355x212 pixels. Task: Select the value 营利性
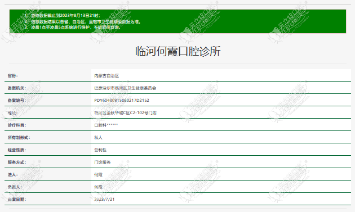tap(100, 150)
